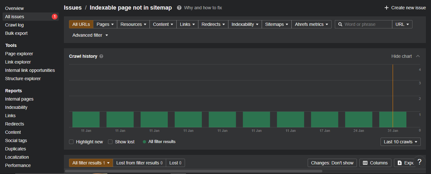This screenshot has width=431, height=174.
Task: Open the Indexability report in sidebar
Action: pos(16,107)
